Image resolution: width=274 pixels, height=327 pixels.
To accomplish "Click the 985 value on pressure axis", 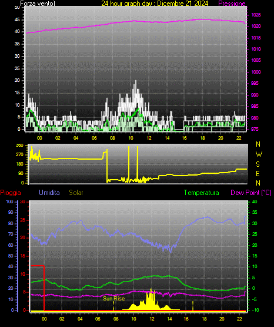I will pyautogui.click(x=255, y=107).
